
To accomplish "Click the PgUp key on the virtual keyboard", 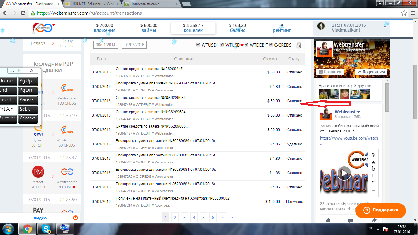I will click(28, 81).
